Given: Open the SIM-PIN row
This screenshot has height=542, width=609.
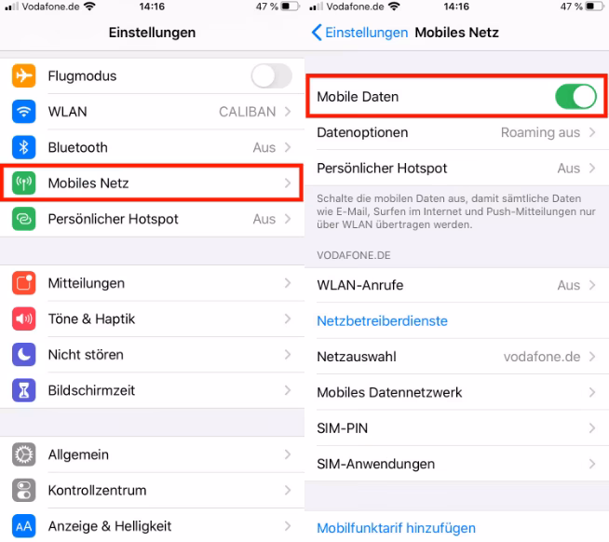Looking at the screenshot, I should coord(456,428).
